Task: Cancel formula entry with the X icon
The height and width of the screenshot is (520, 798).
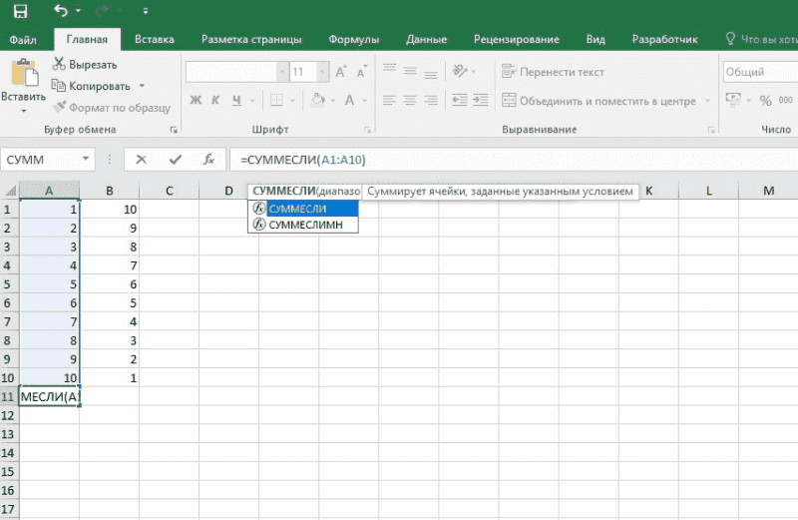Action: click(141, 160)
